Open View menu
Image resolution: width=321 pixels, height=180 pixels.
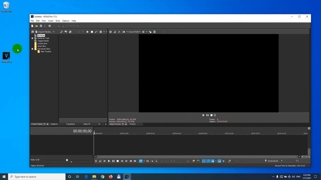(x=44, y=21)
